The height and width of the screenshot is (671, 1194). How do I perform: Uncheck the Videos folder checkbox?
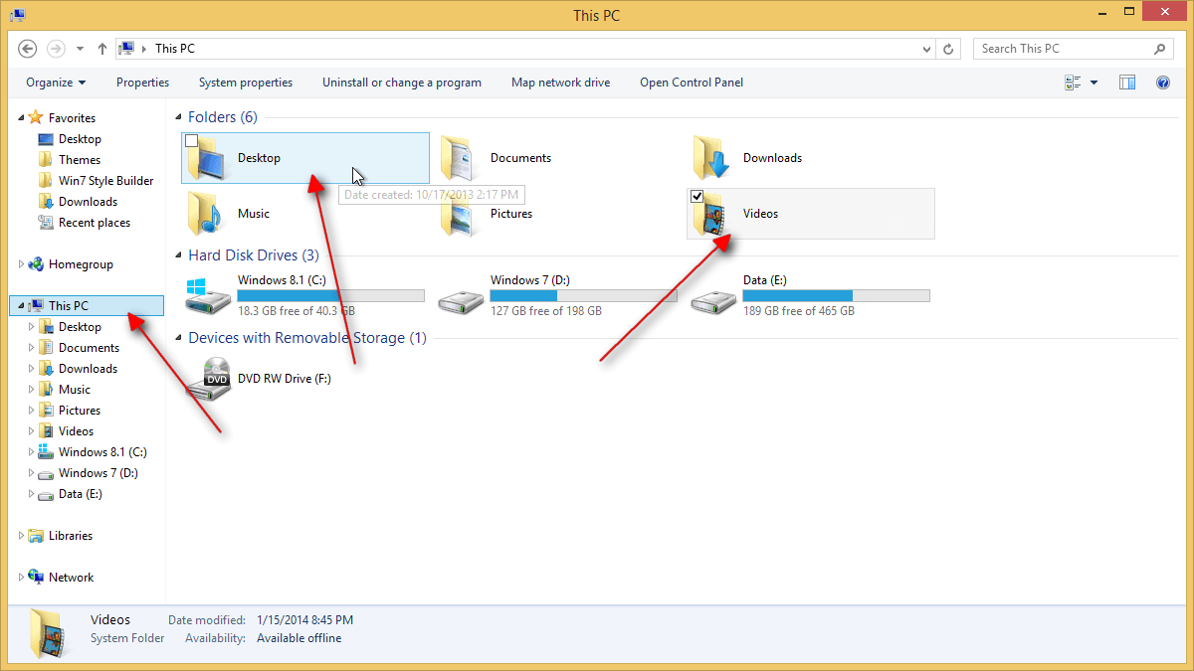point(697,197)
